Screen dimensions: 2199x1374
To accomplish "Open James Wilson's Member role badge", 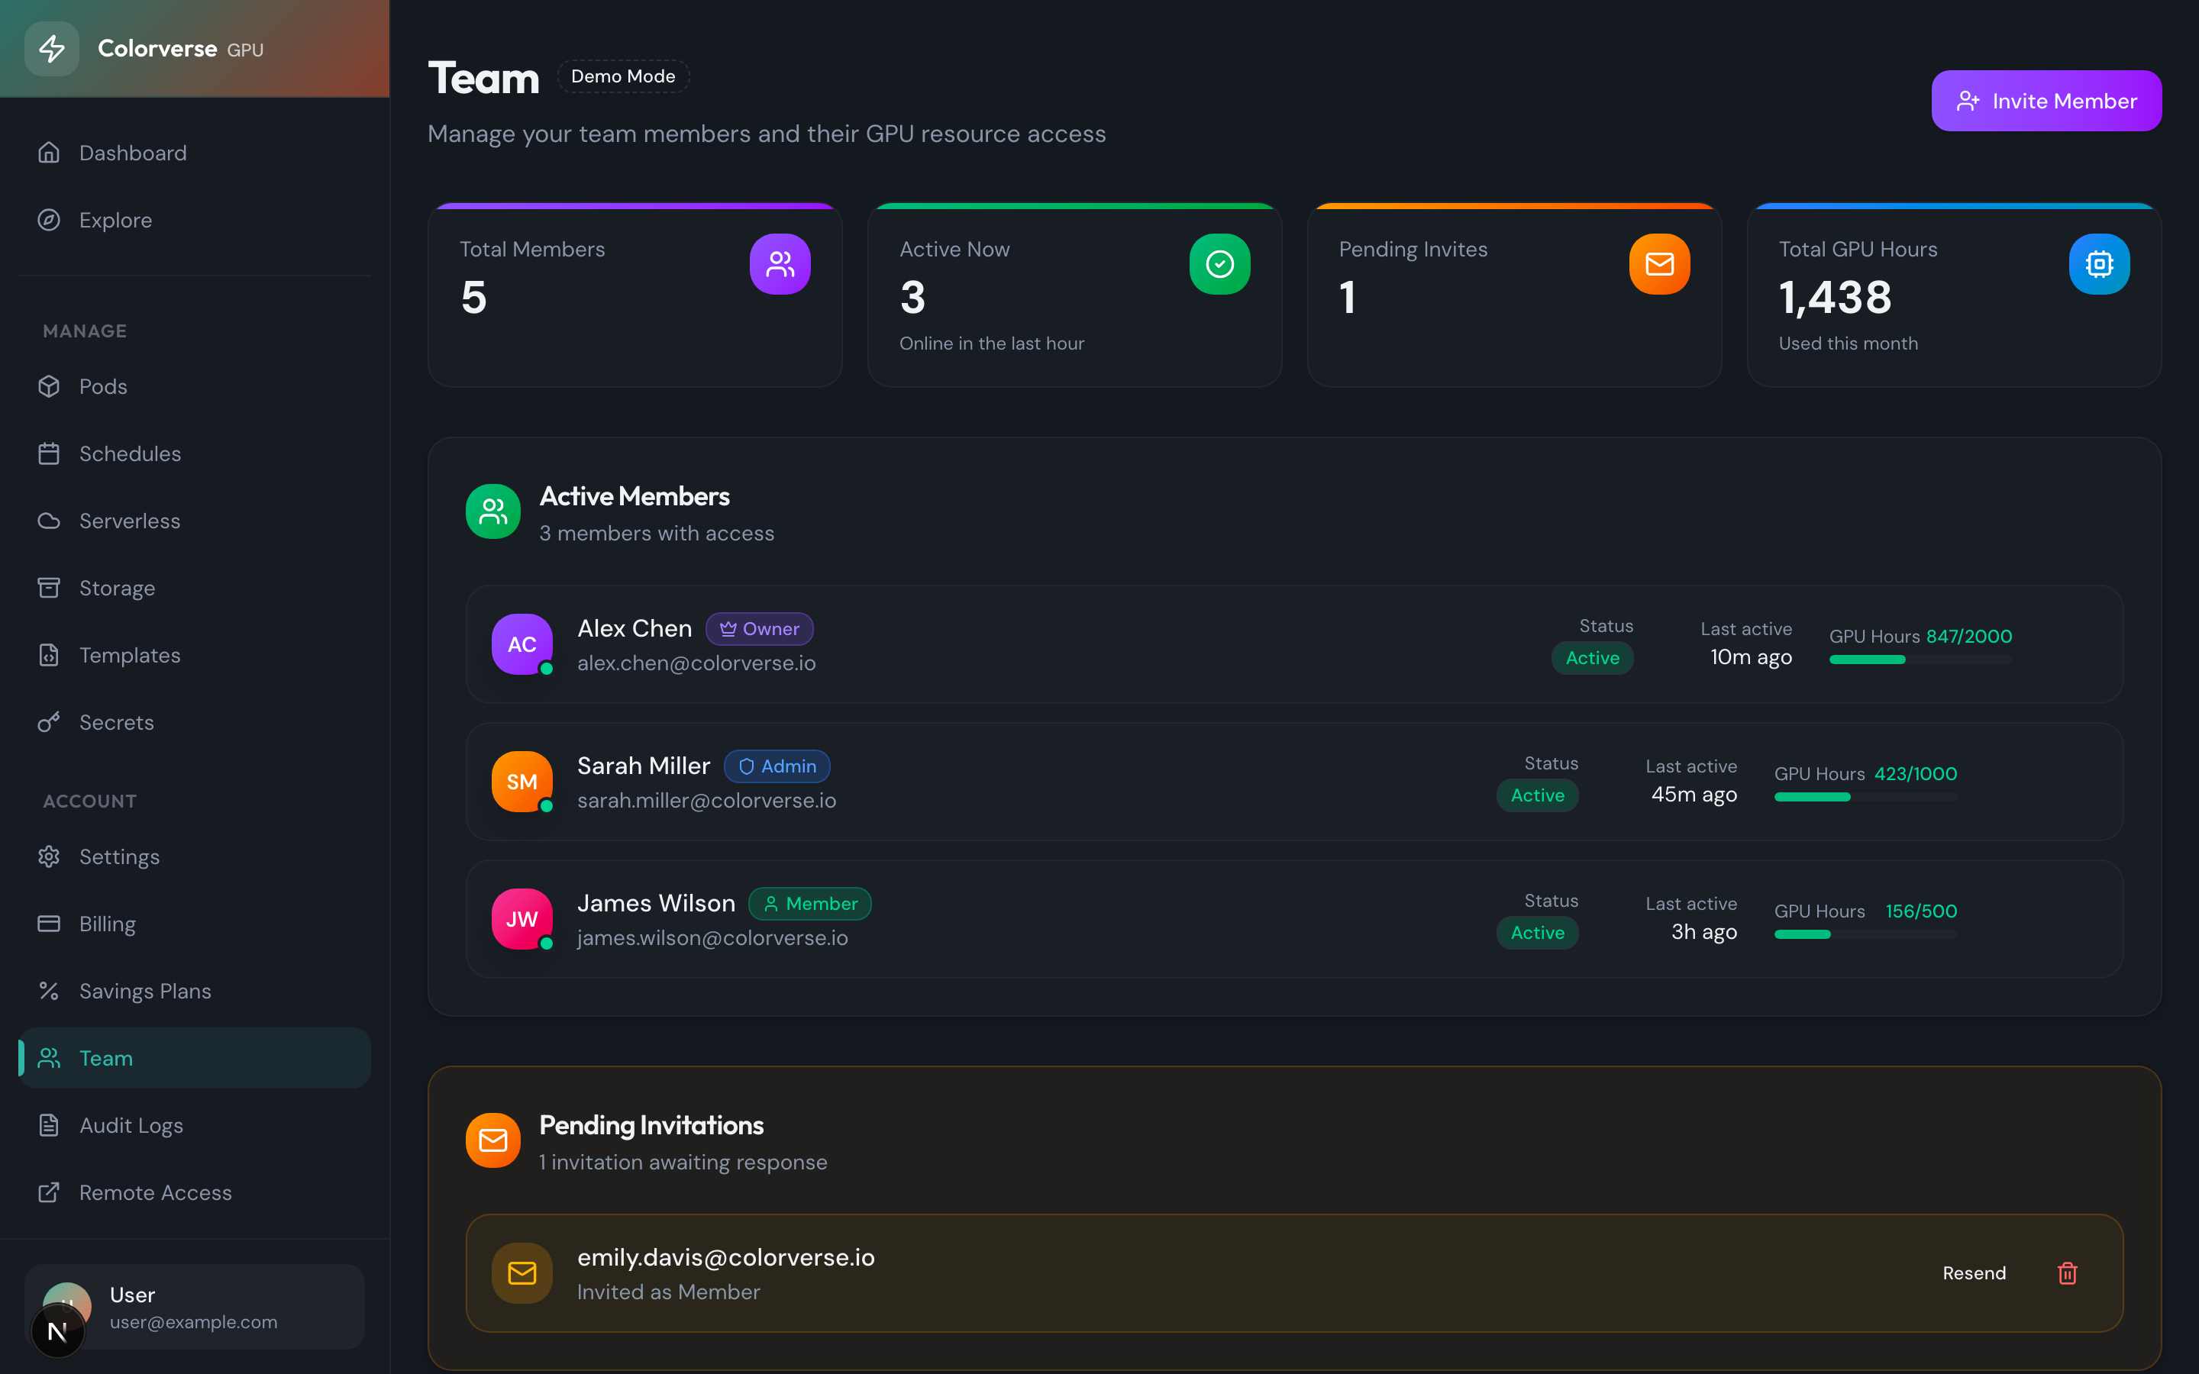I will pos(809,903).
